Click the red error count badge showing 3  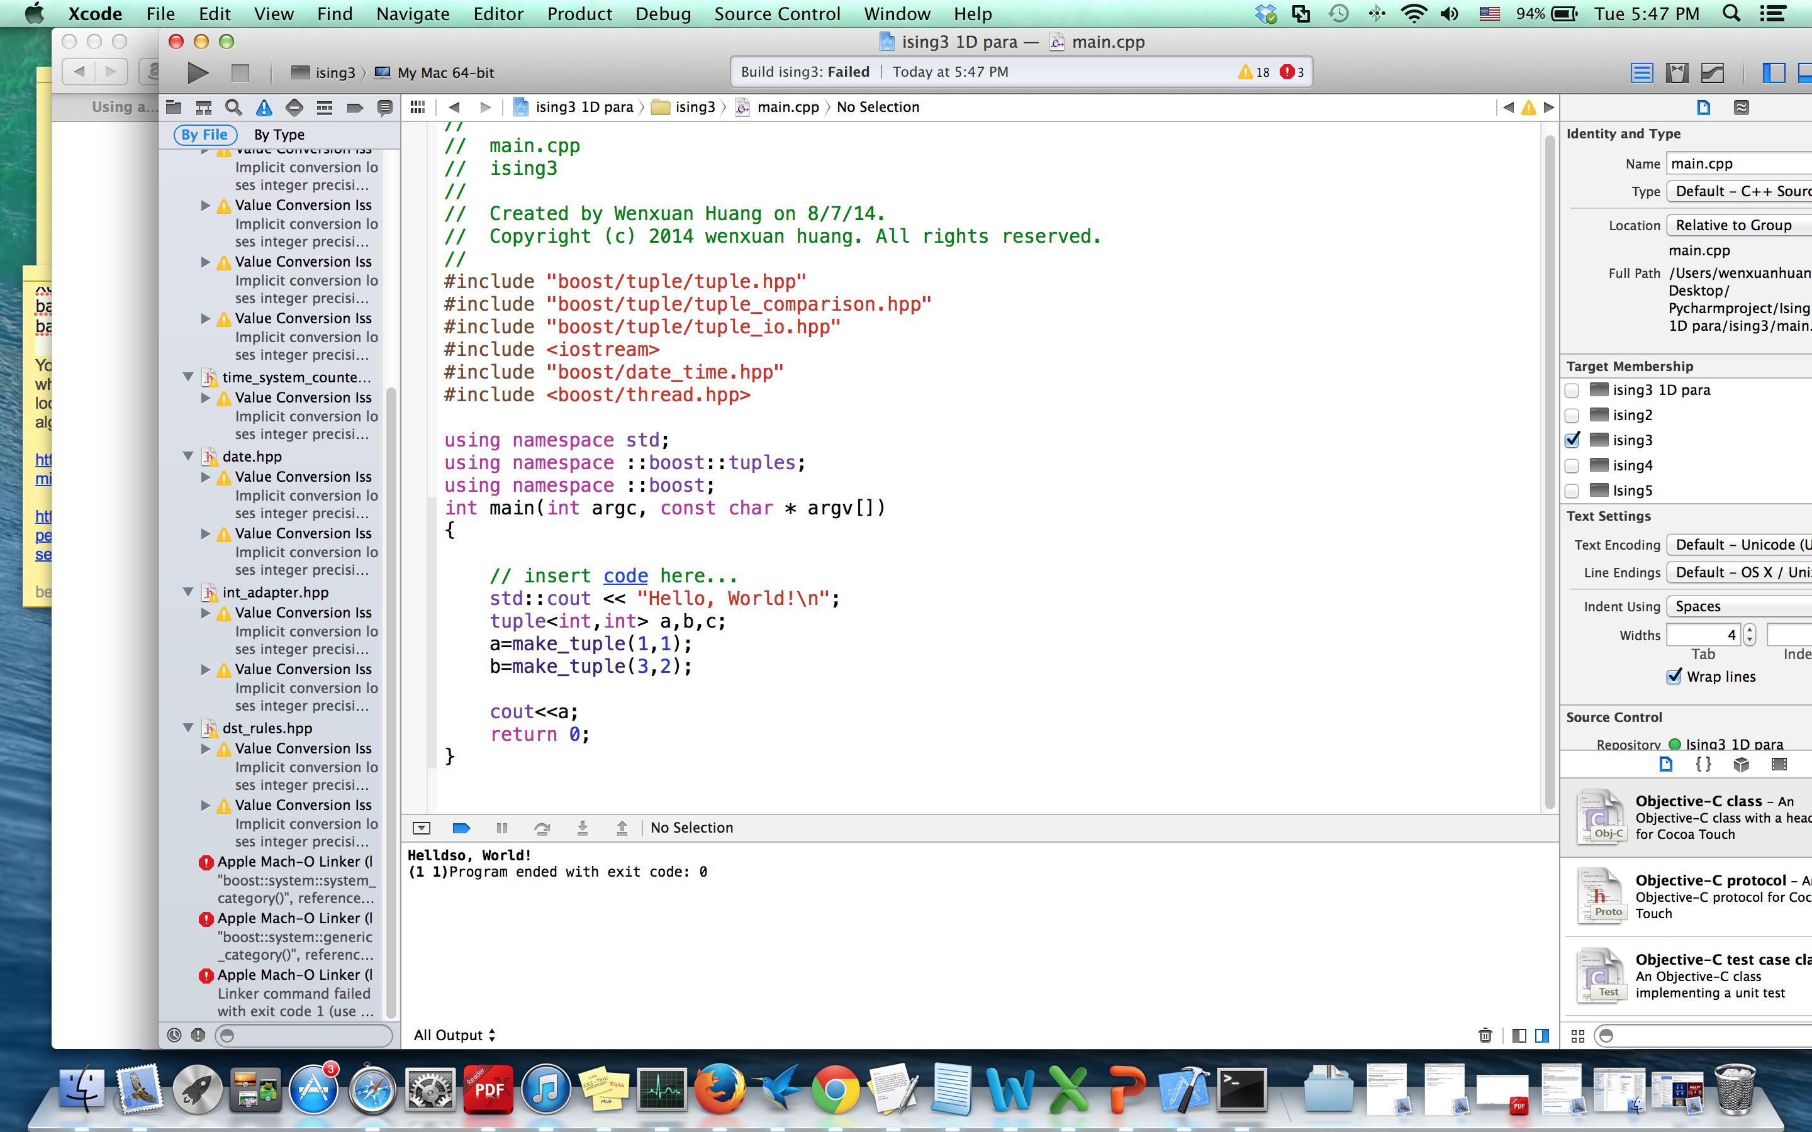click(x=1292, y=72)
